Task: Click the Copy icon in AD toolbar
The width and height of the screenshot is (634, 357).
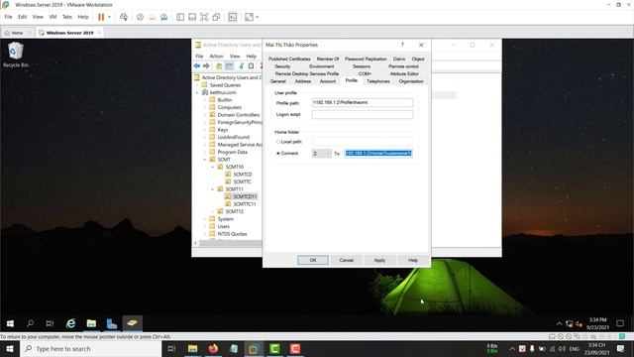Action: pyautogui.click(x=251, y=66)
